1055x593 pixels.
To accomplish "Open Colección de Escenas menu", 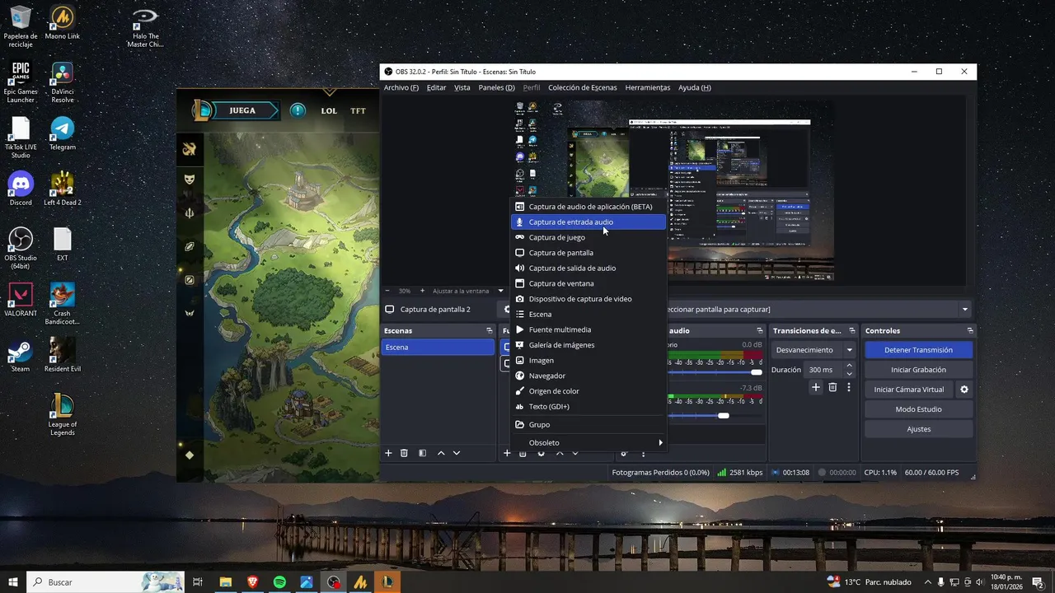I will point(582,87).
